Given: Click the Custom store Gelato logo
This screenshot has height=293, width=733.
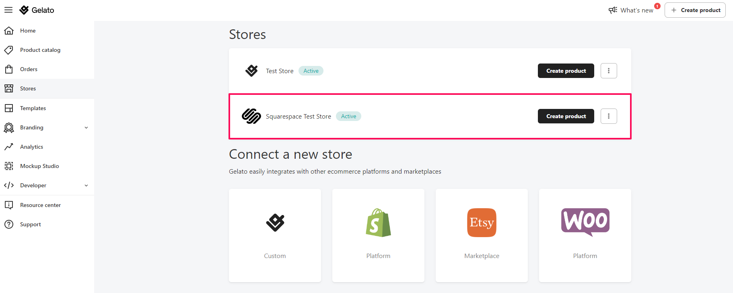Looking at the screenshot, I should click(275, 222).
